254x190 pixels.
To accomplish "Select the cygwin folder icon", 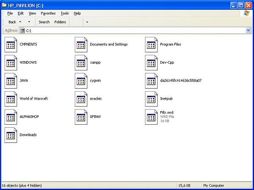I will point(81,81).
